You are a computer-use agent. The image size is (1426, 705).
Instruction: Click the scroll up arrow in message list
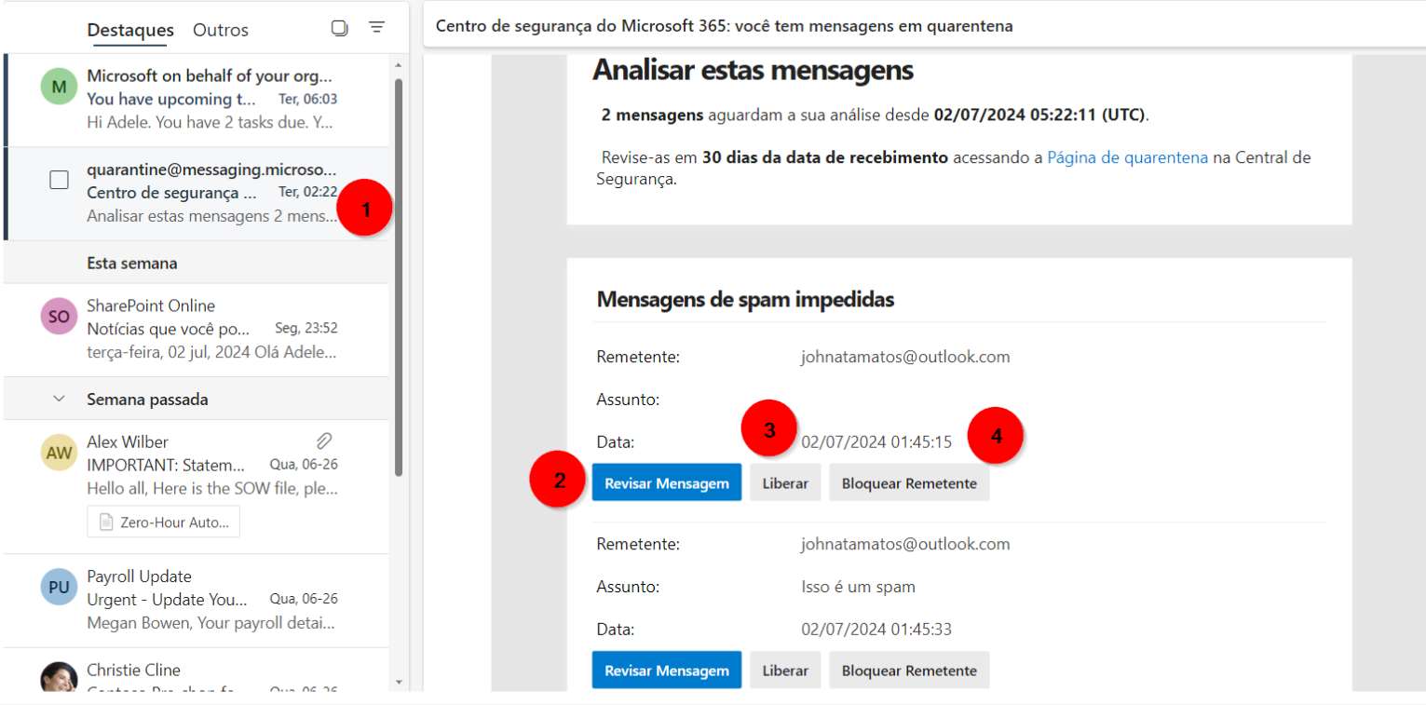point(399,65)
